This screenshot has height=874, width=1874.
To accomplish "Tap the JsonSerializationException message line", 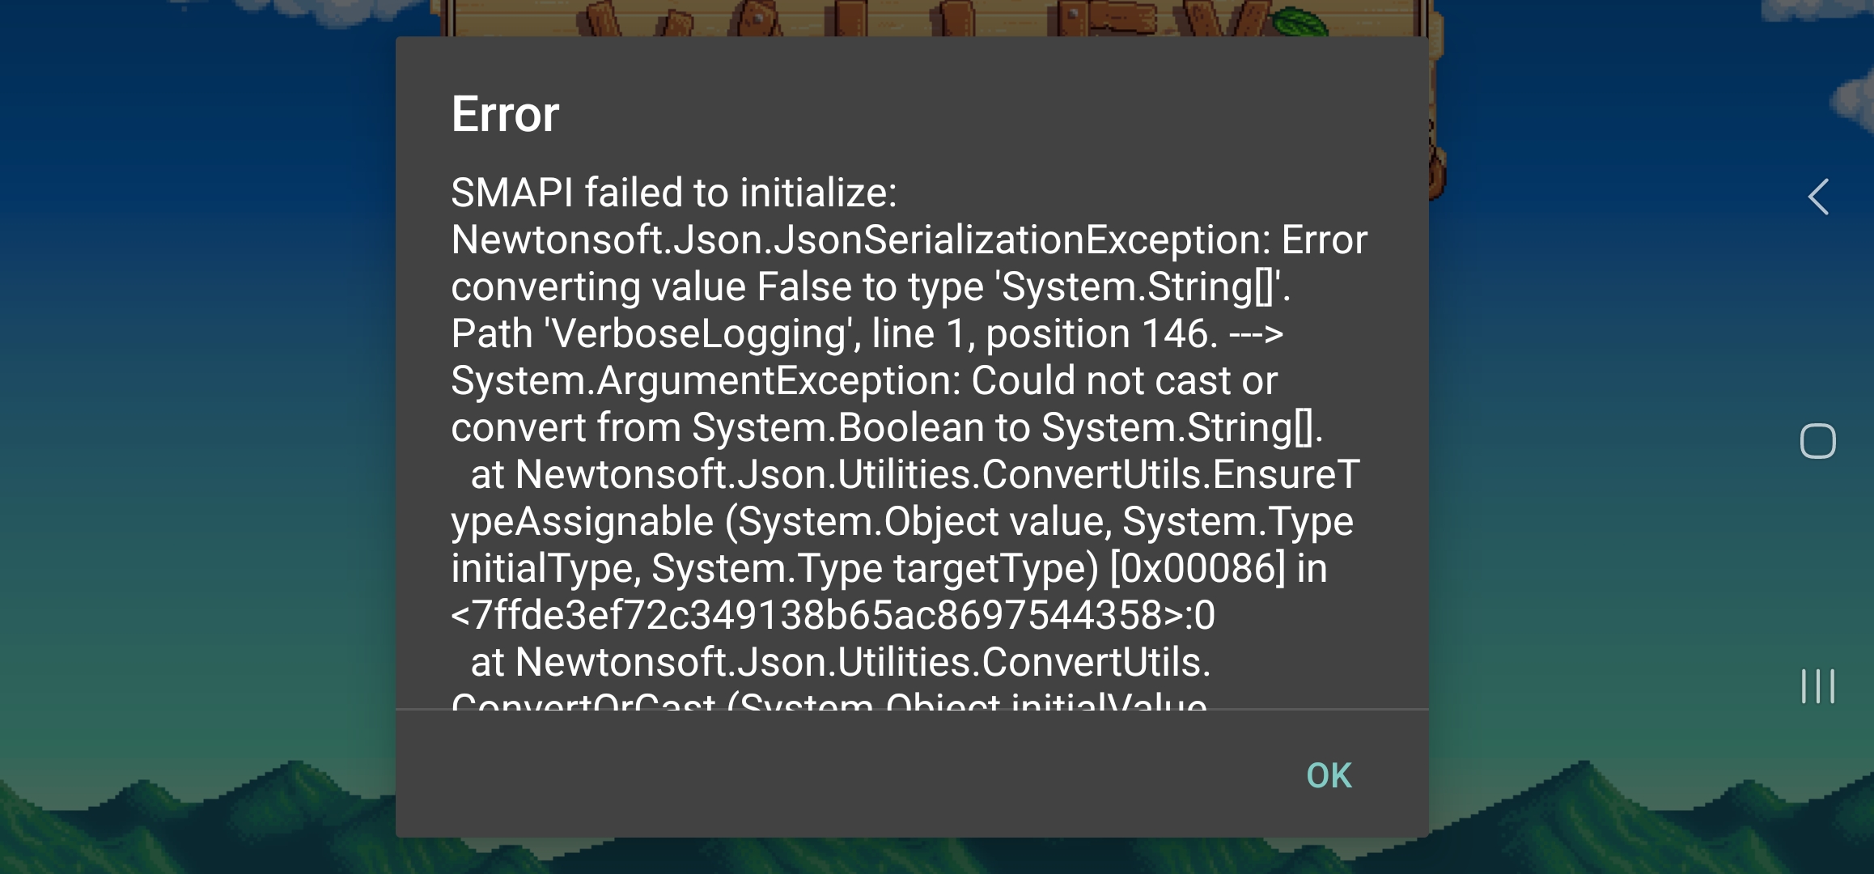I will tap(906, 239).
